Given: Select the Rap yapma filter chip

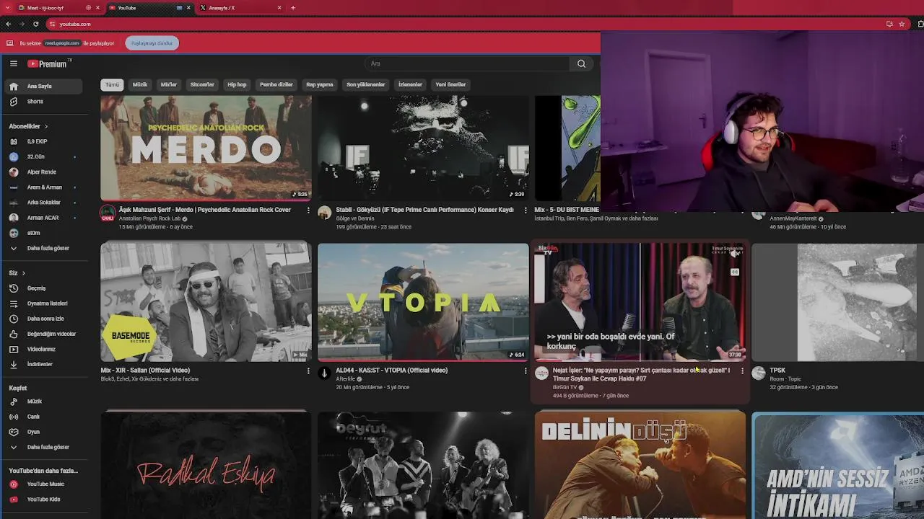Looking at the screenshot, I should coord(320,84).
